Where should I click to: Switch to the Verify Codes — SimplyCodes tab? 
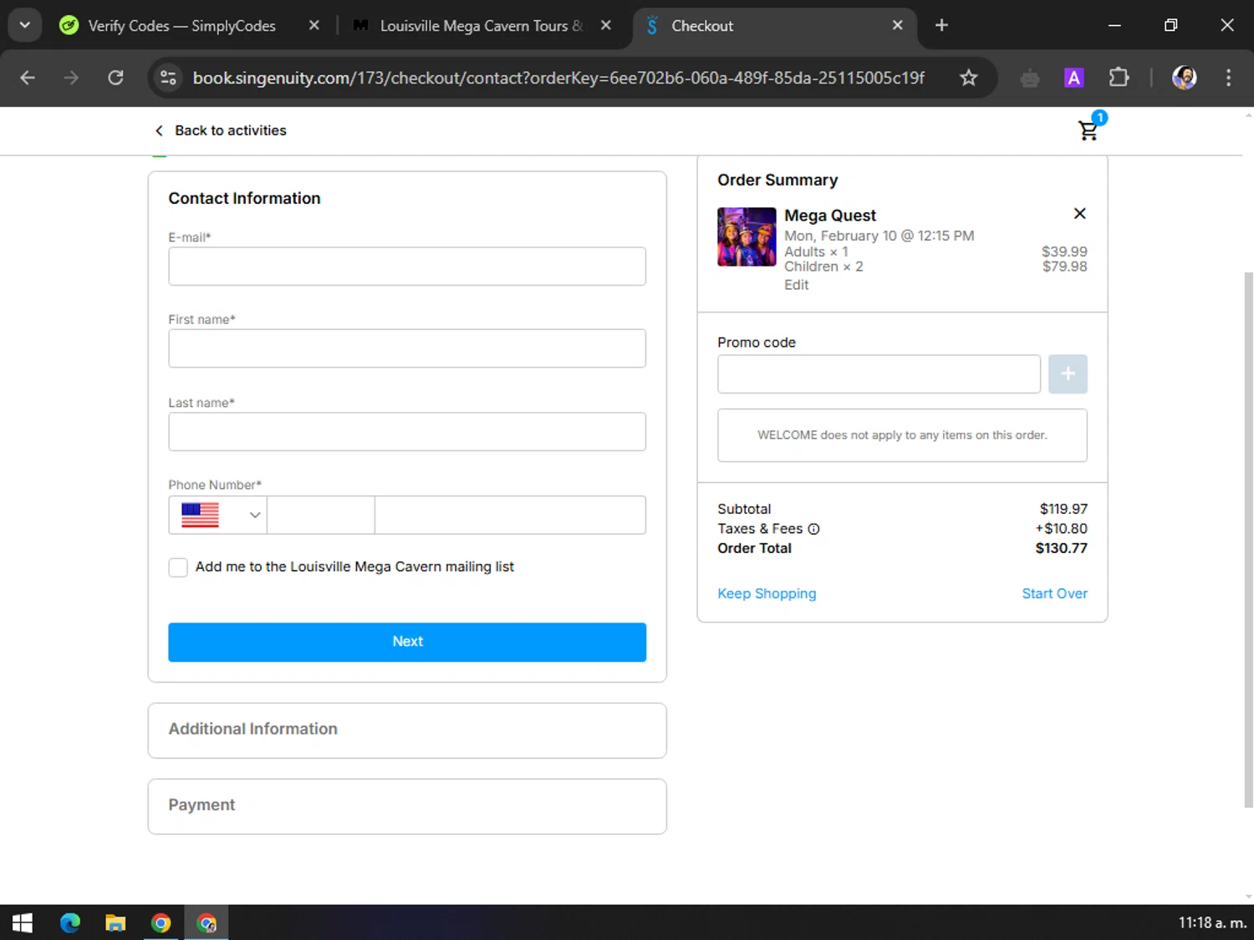tap(181, 26)
